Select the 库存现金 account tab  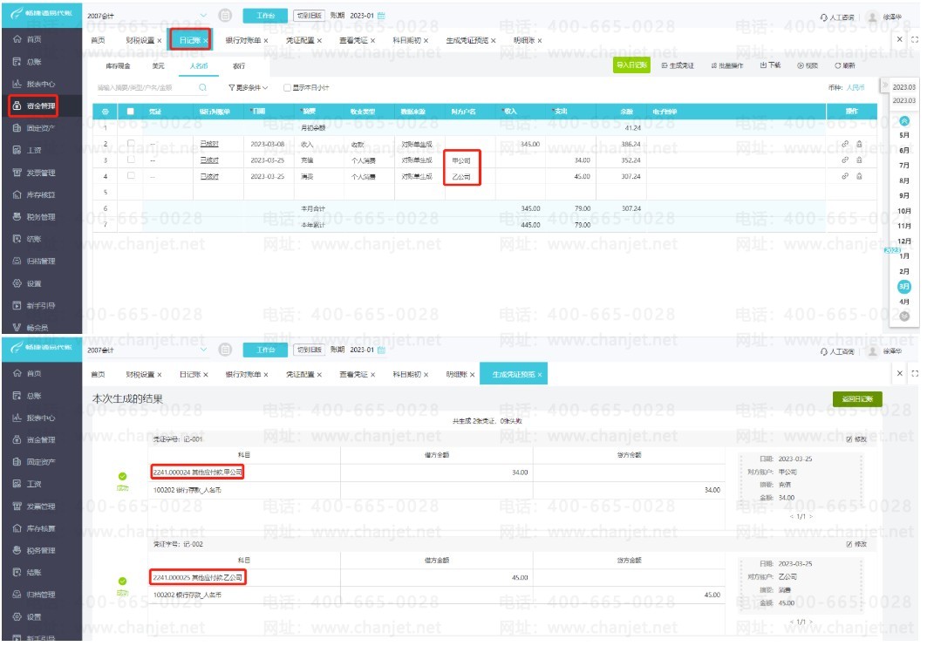coord(119,65)
